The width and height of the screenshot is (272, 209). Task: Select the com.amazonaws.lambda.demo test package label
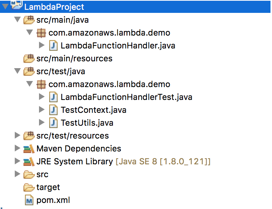tap(109, 84)
